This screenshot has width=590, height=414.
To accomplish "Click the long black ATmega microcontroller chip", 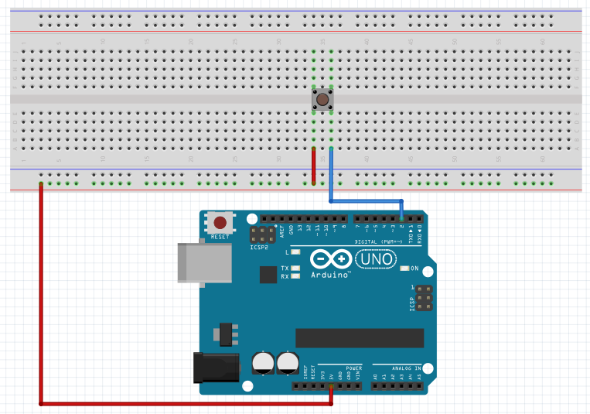I will pos(360,338).
